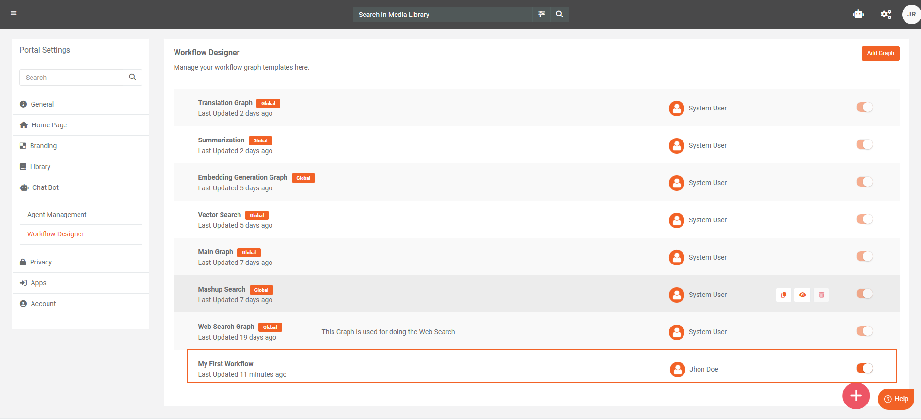This screenshot has width=921, height=420.
Task: Click the JR user avatar
Action: click(911, 14)
